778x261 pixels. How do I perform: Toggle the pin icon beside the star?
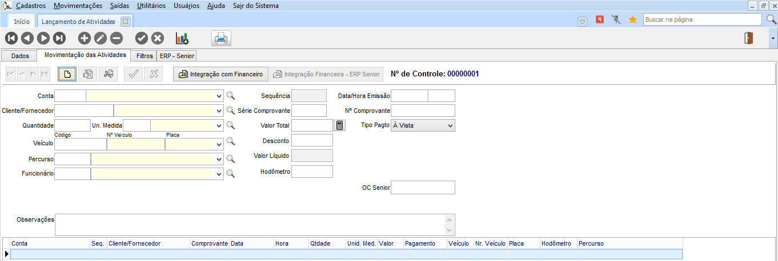coord(616,19)
